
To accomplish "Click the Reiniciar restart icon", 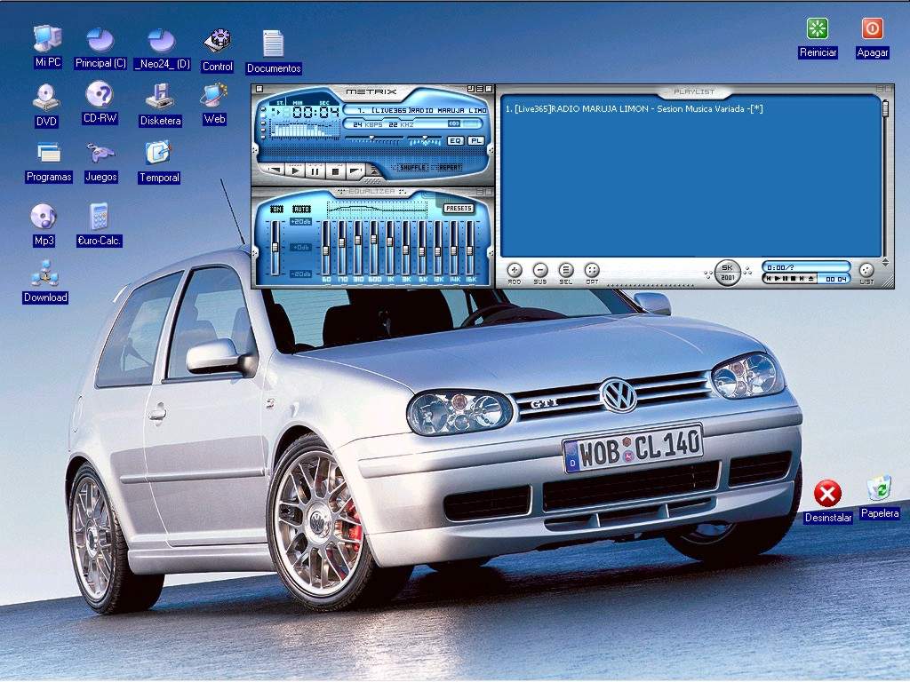I will point(818,37).
